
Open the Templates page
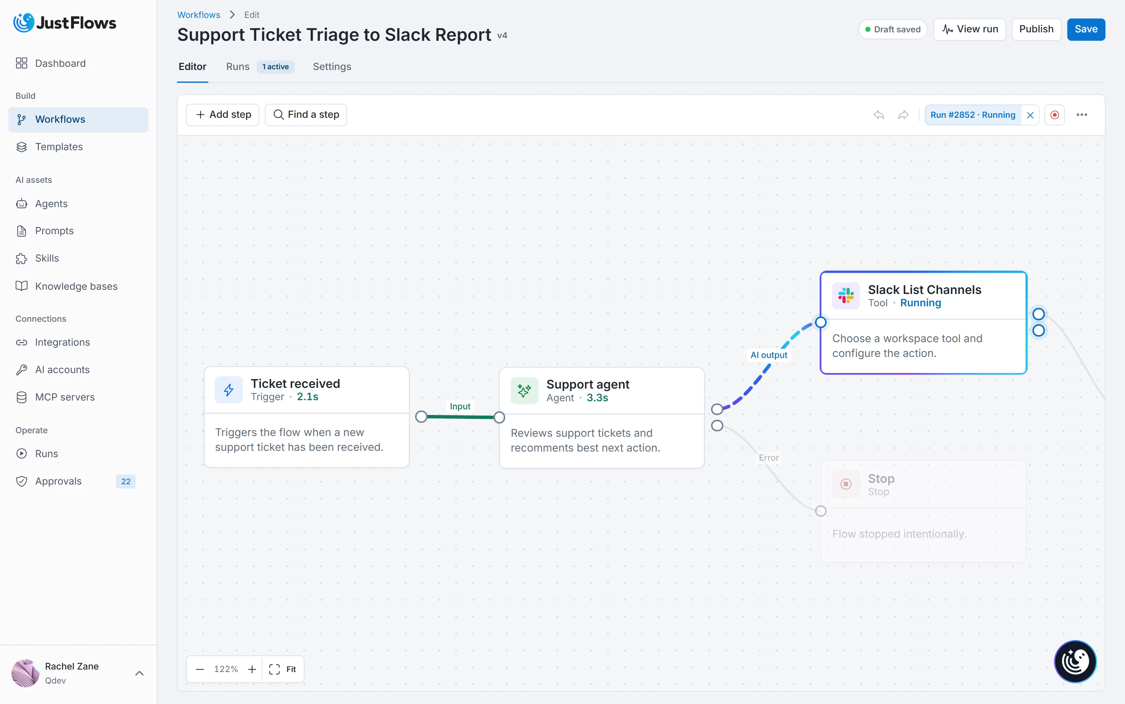pos(78,147)
